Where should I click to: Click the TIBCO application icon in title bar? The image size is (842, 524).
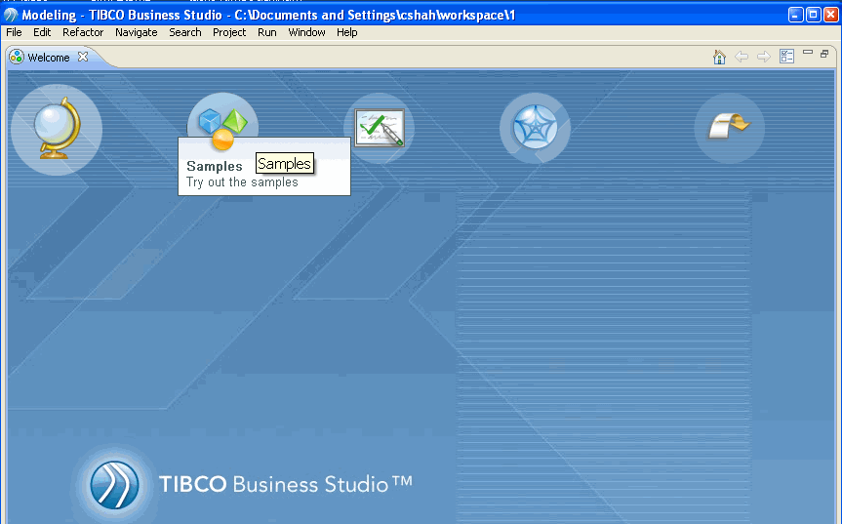click(11, 15)
